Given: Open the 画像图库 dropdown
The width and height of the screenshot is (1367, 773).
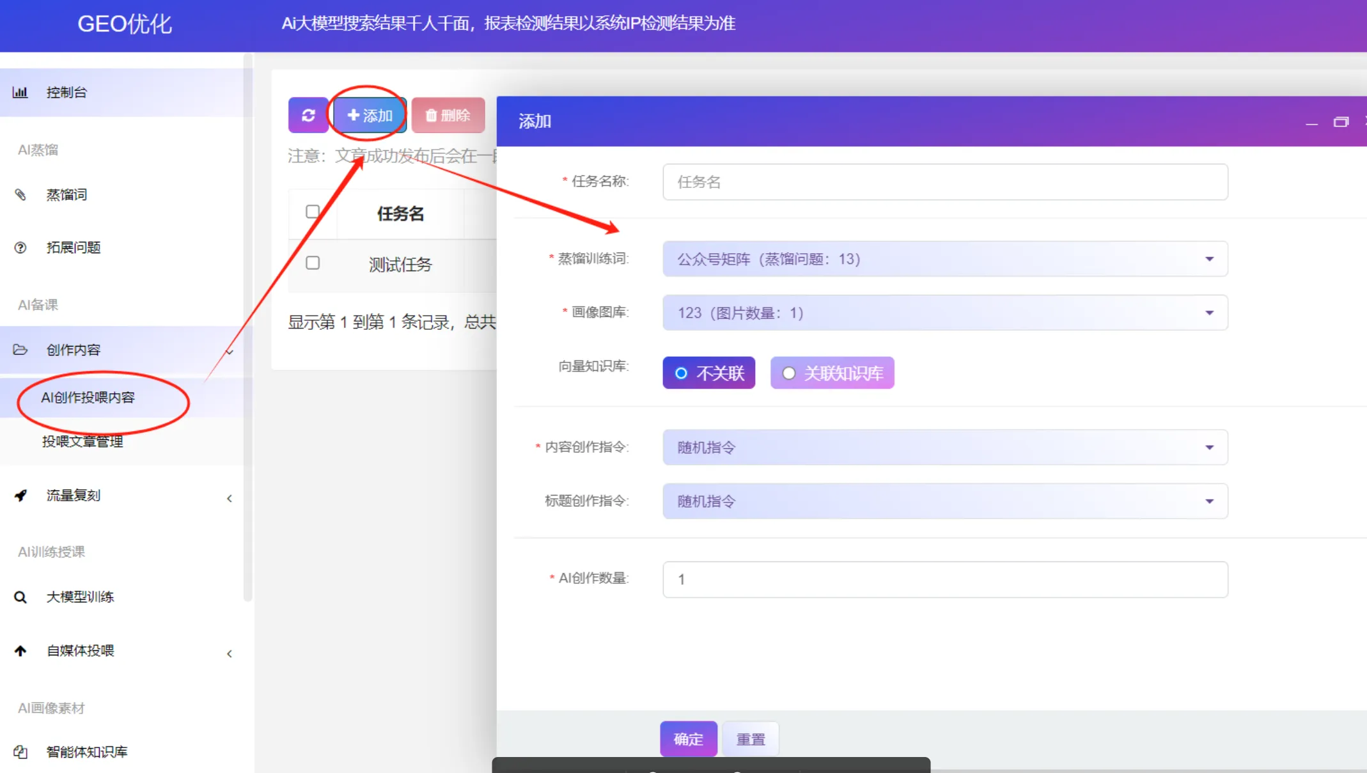Looking at the screenshot, I should (944, 313).
